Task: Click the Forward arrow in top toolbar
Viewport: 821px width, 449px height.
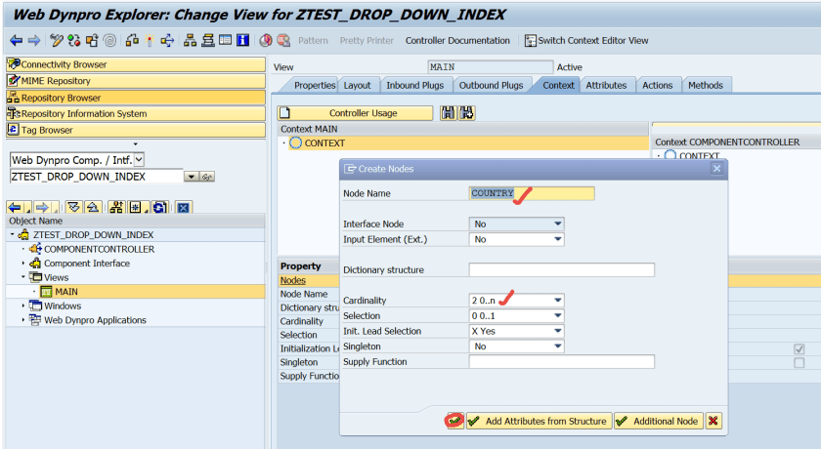Action: tap(34, 40)
